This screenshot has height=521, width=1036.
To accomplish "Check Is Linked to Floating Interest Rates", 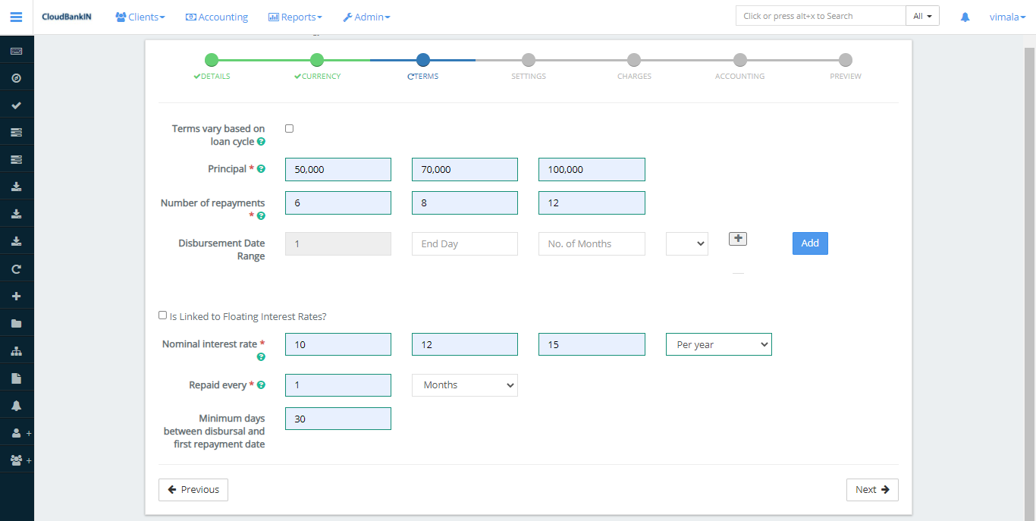I will coord(163,315).
